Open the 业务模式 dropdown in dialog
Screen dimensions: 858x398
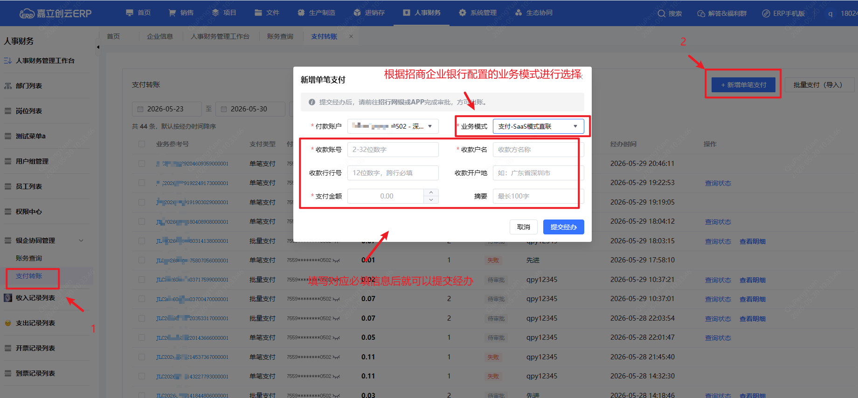(538, 126)
